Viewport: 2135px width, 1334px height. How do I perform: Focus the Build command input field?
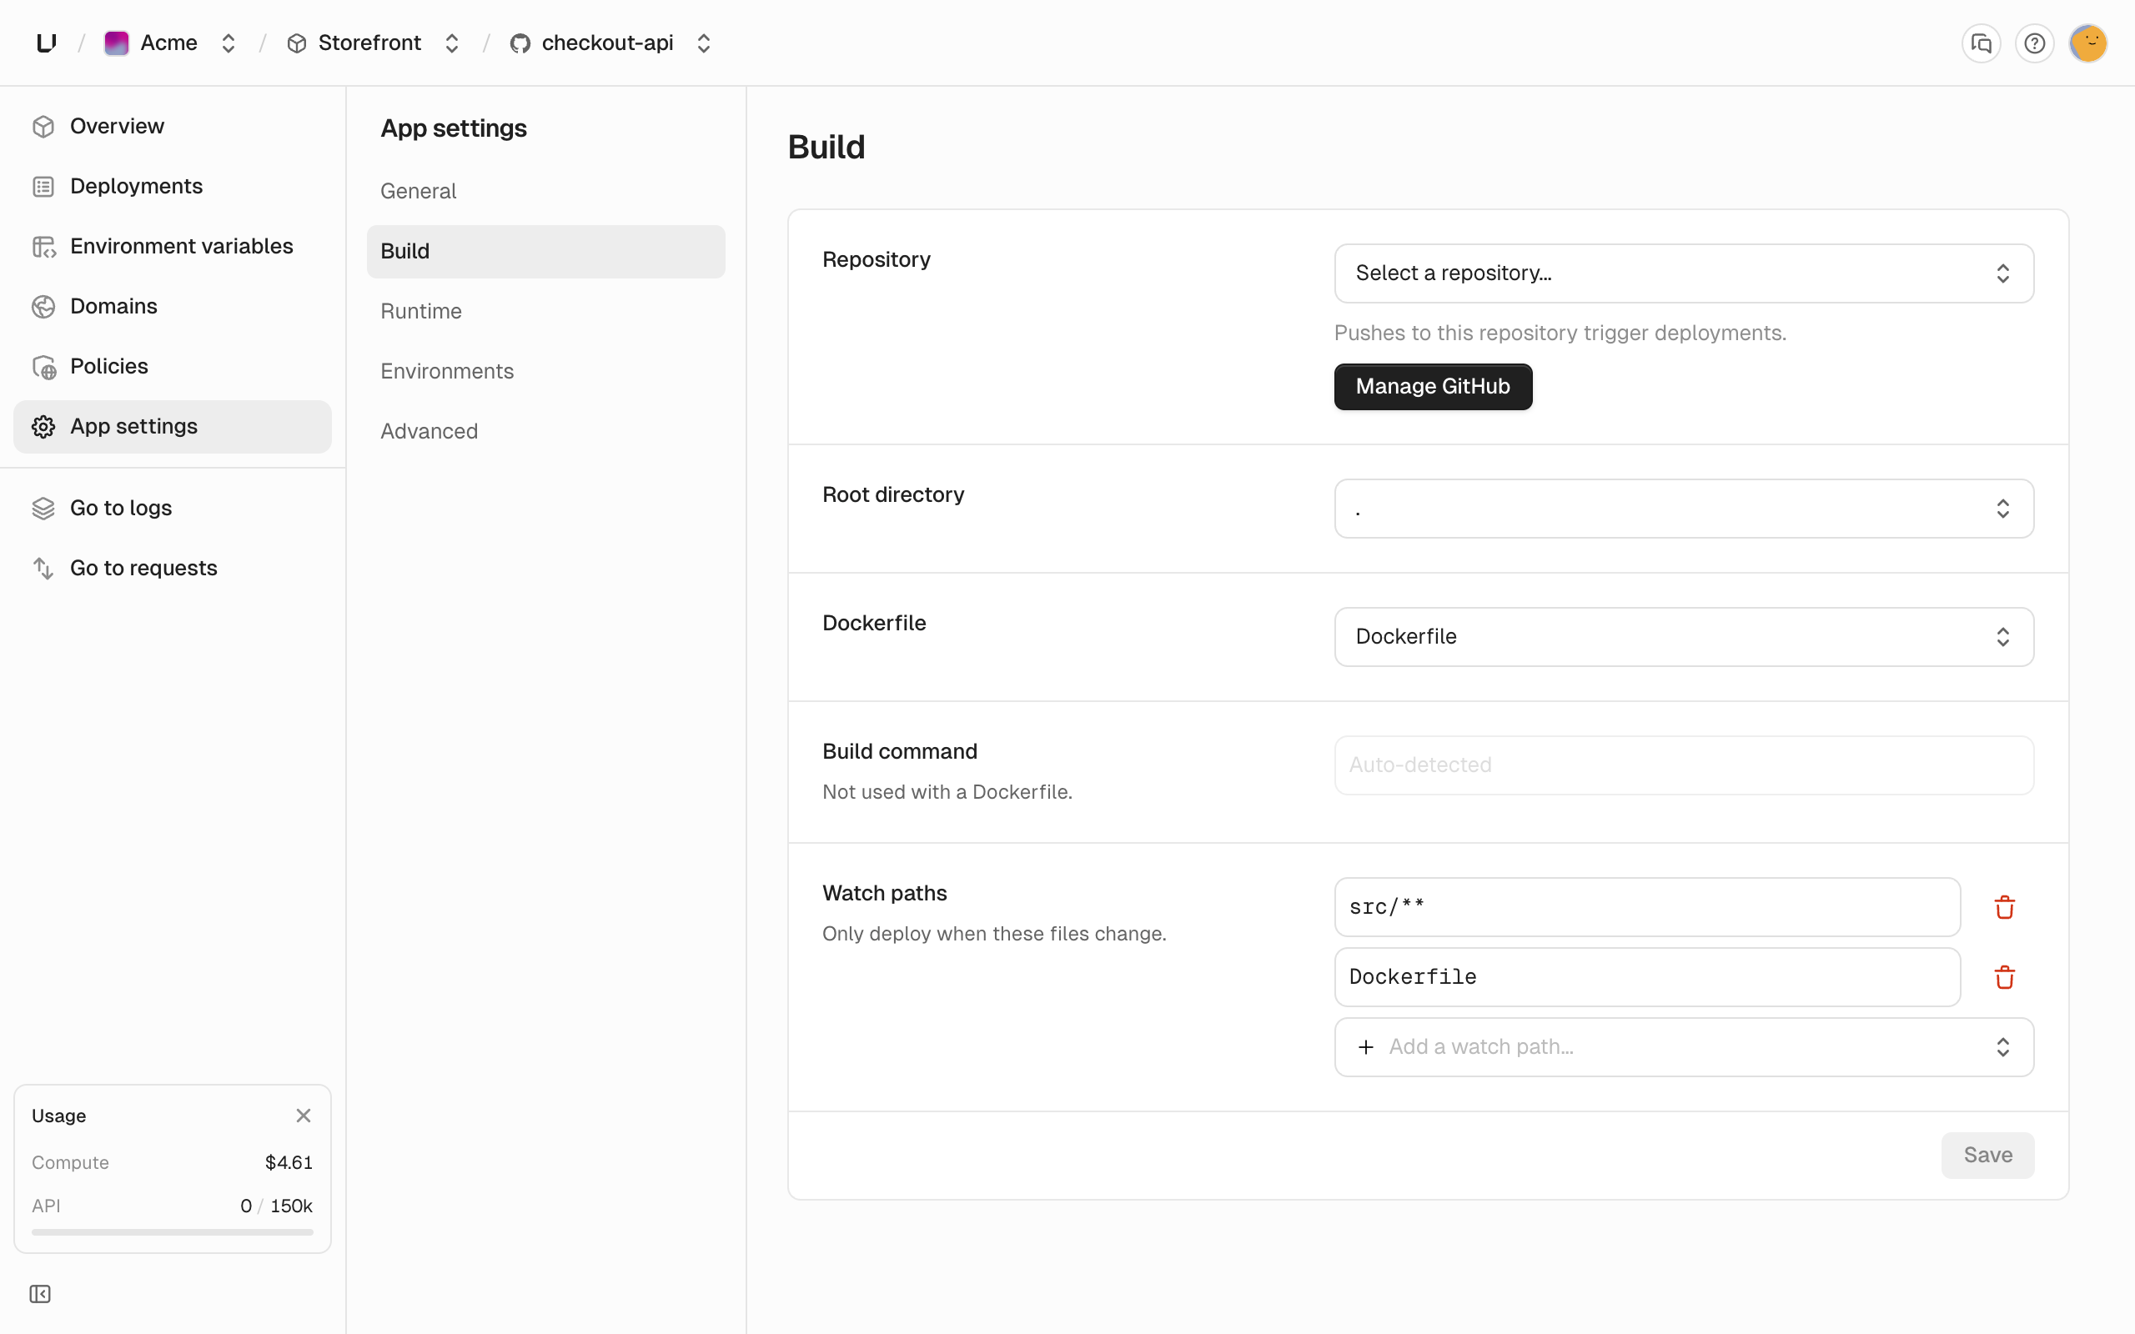(x=1683, y=765)
